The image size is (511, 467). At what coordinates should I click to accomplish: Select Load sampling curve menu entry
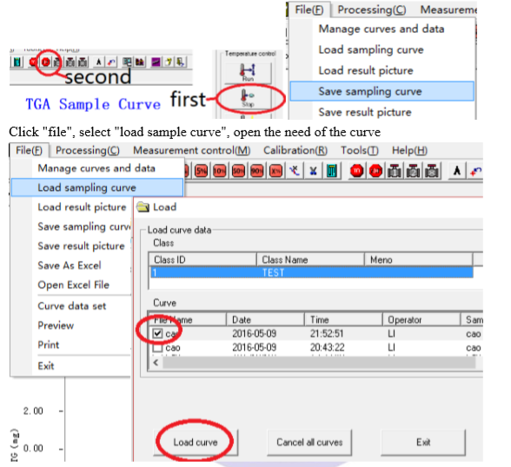(x=97, y=187)
